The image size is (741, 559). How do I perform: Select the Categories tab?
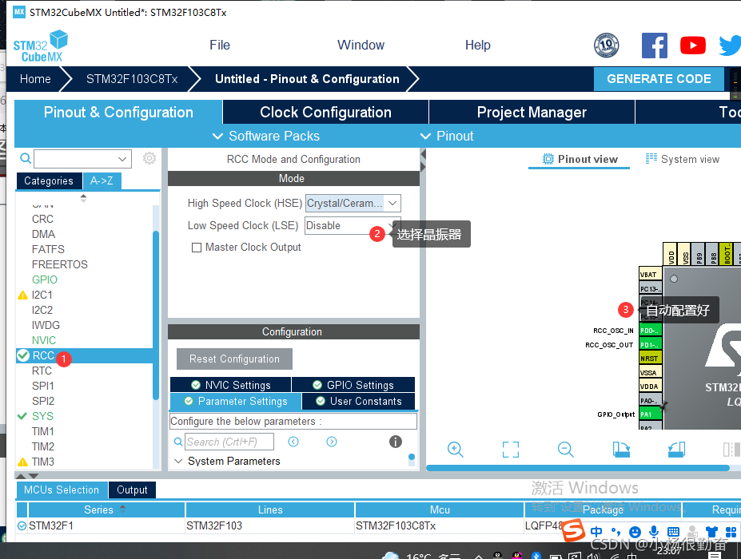pos(49,180)
